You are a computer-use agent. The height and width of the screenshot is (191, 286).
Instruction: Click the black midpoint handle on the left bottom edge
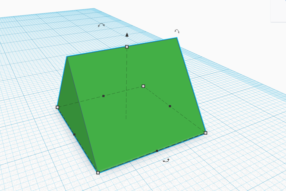pyautogui.click(x=74, y=134)
